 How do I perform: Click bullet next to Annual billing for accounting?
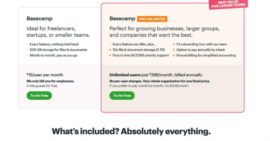click(174, 55)
